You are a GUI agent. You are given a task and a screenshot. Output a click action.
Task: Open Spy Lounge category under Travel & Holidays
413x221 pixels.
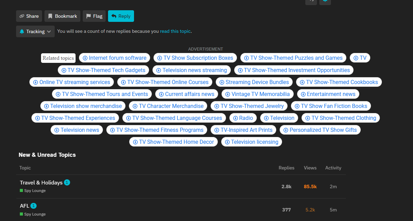(35, 191)
